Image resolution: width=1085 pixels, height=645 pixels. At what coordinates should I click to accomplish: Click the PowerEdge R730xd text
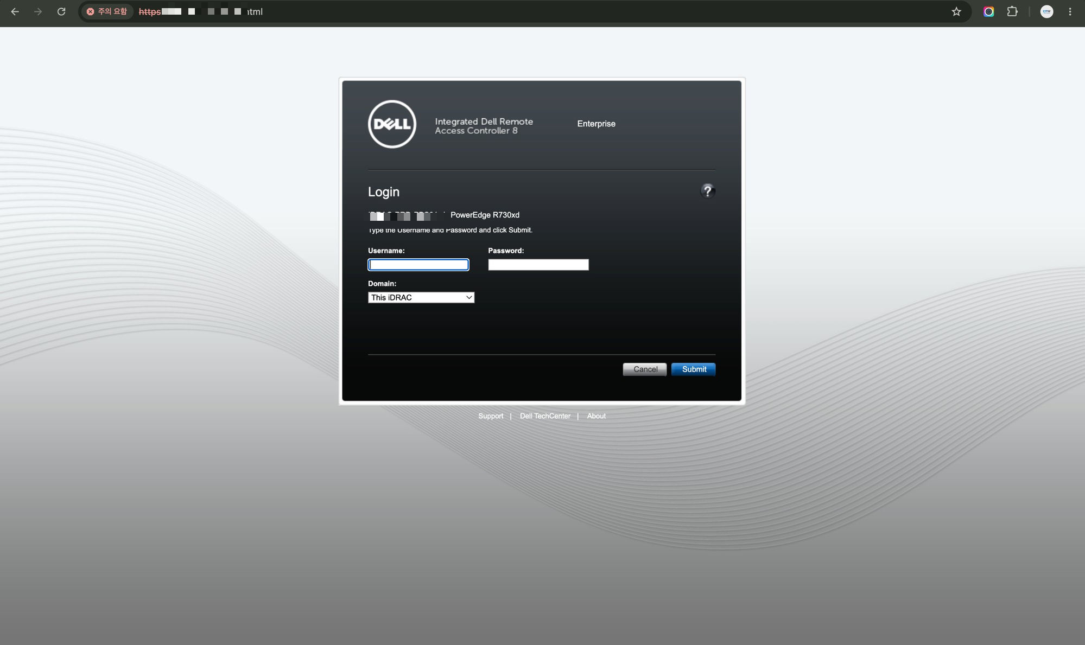click(485, 215)
